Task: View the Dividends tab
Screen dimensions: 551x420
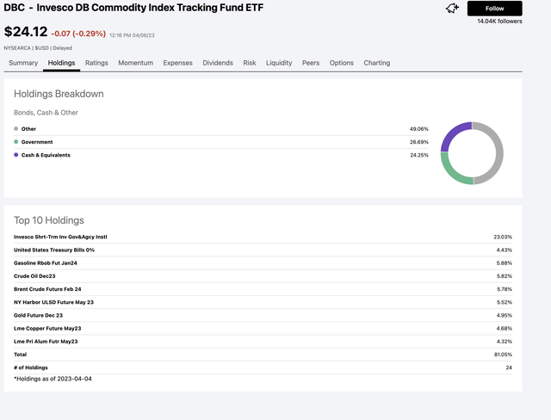Action: 218,63
